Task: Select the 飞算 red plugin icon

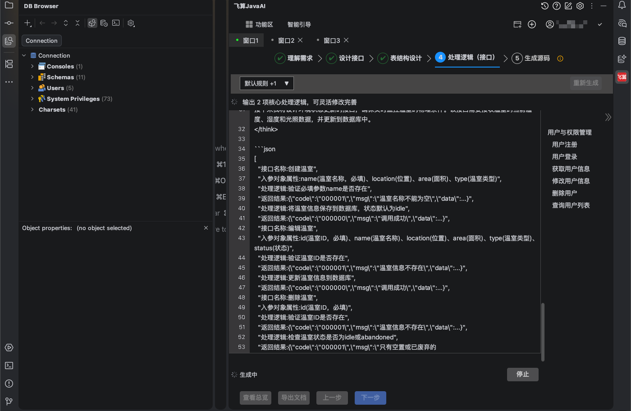Action: 622,76
